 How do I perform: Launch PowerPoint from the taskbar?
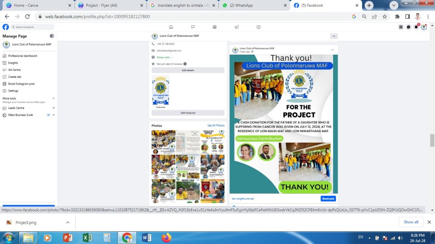(x=68, y=238)
